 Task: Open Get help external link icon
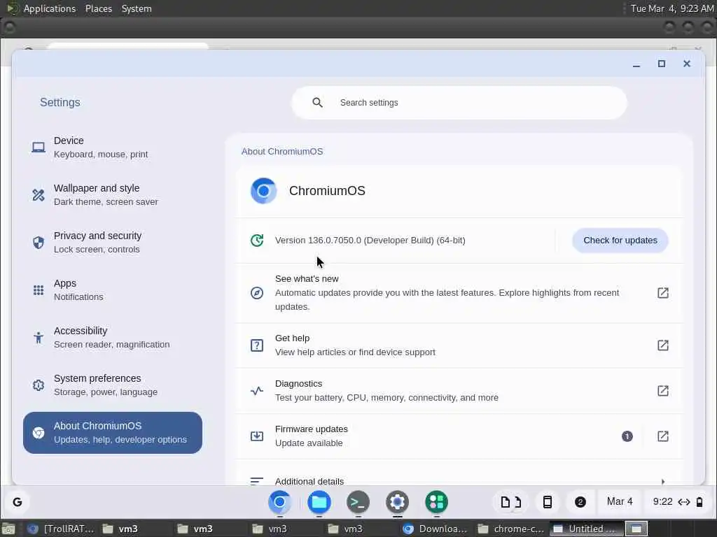pos(663,345)
